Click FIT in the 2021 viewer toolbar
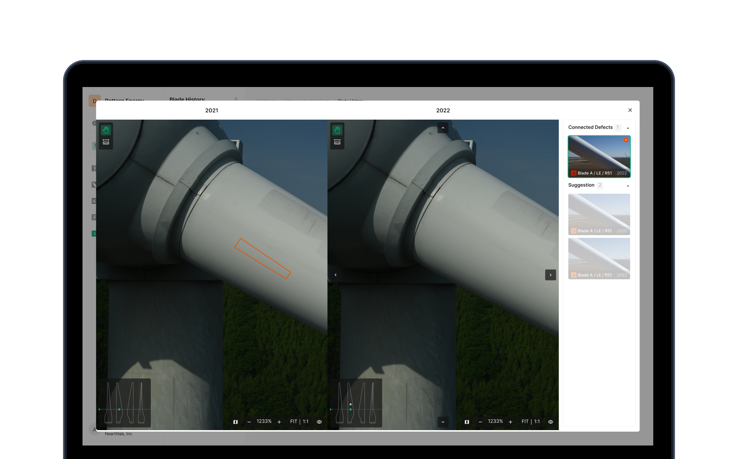The width and height of the screenshot is (735, 459). pyautogui.click(x=294, y=421)
